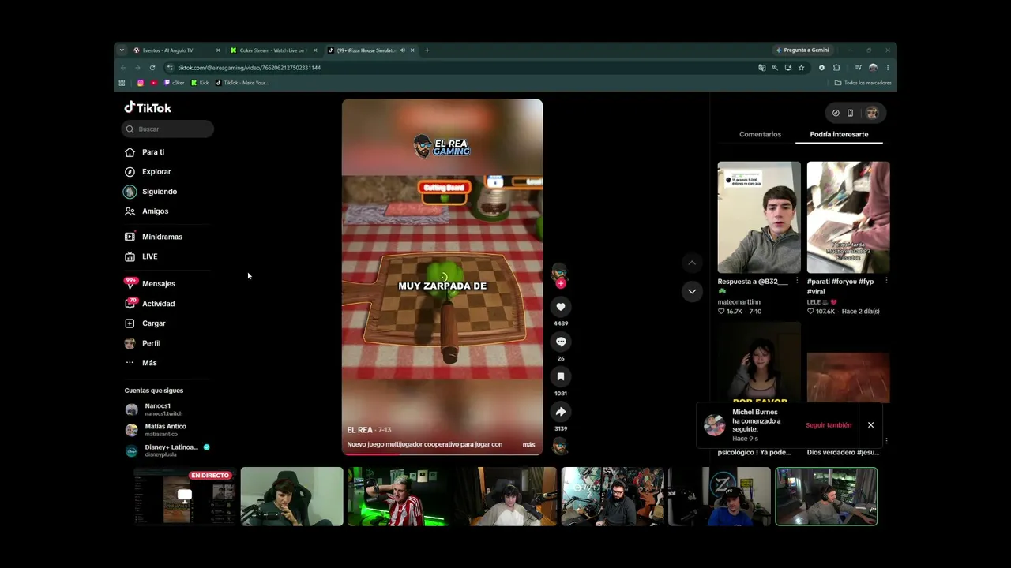1011x568 pixels.
Task: Open the Chrome three-dot menu
Action: [x=887, y=68]
